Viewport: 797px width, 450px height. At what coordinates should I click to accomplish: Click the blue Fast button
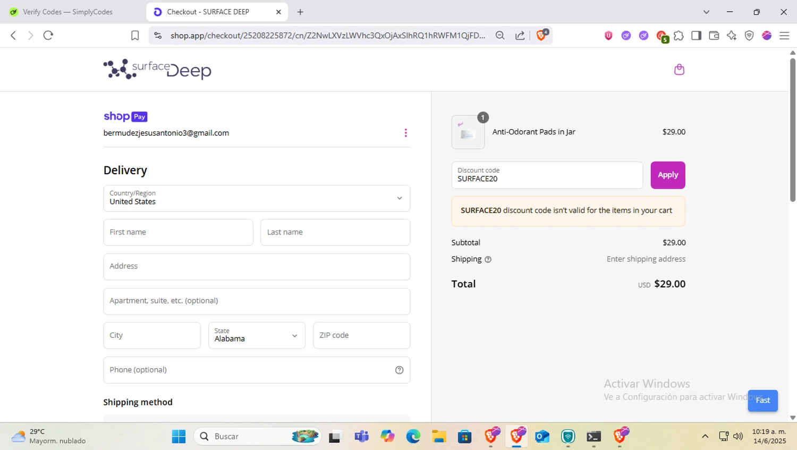(x=762, y=401)
